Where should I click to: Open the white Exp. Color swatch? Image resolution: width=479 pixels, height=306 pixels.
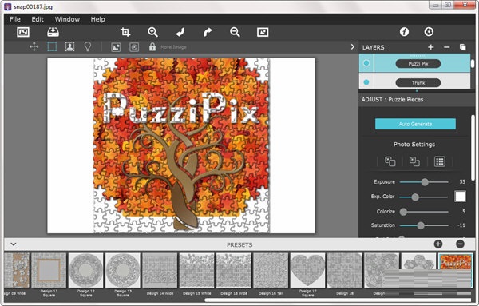[460, 197]
